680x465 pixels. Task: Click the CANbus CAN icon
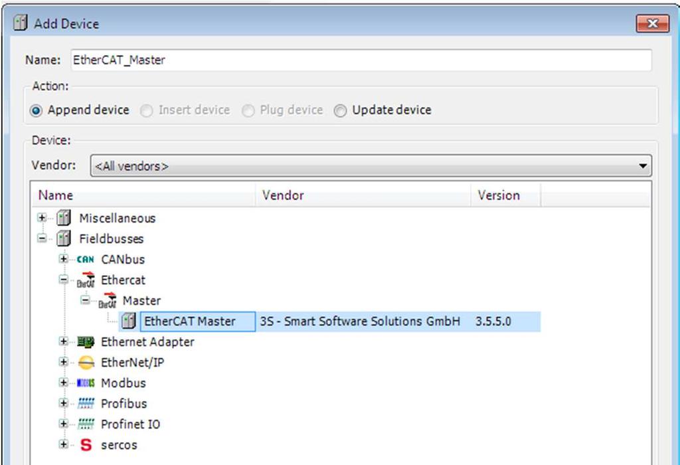tap(86, 259)
